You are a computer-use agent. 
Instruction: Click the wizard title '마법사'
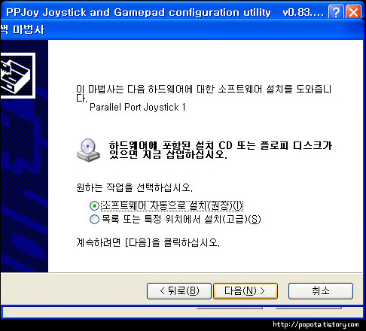(29, 29)
